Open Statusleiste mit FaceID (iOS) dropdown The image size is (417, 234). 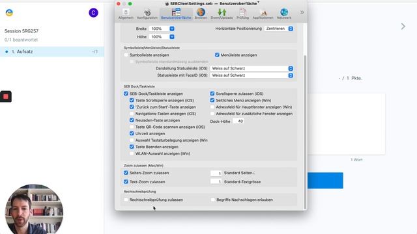click(252, 75)
